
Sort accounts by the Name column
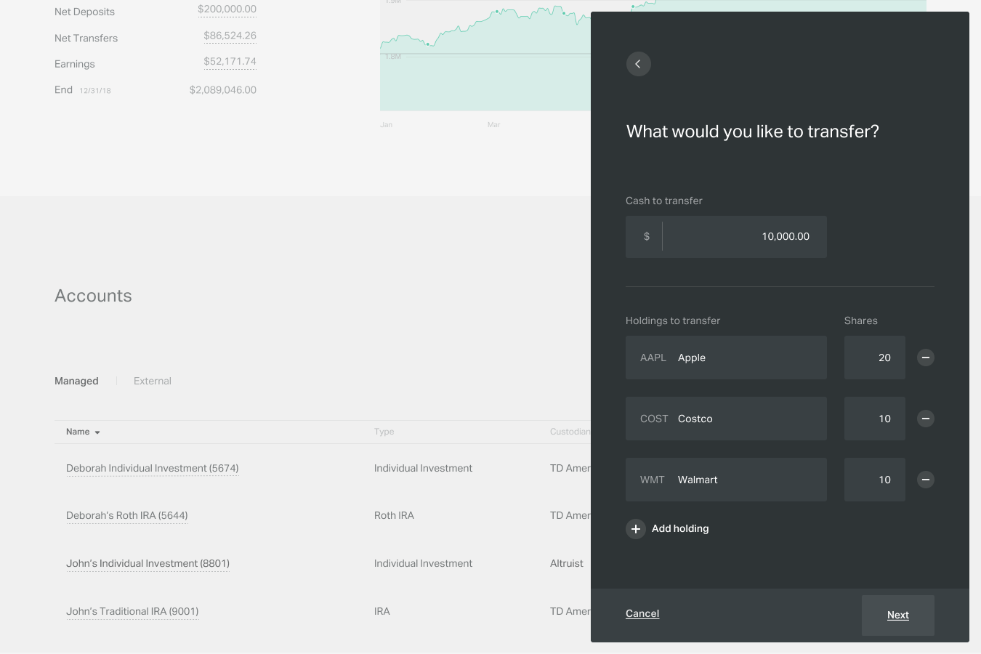coord(83,432)
